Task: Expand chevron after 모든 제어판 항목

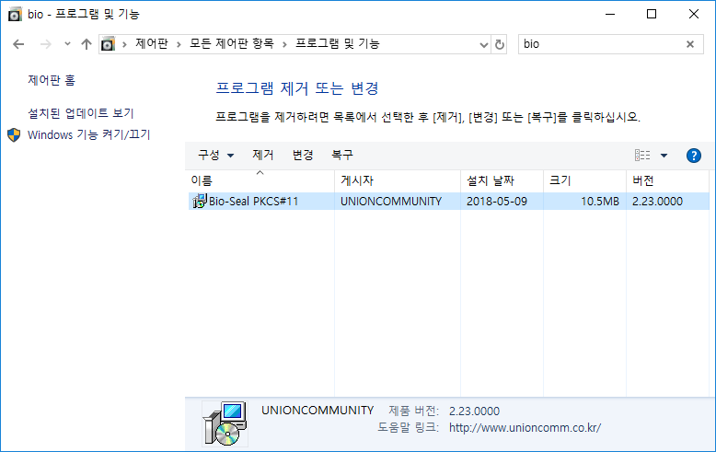Action: tap(284, 44)
